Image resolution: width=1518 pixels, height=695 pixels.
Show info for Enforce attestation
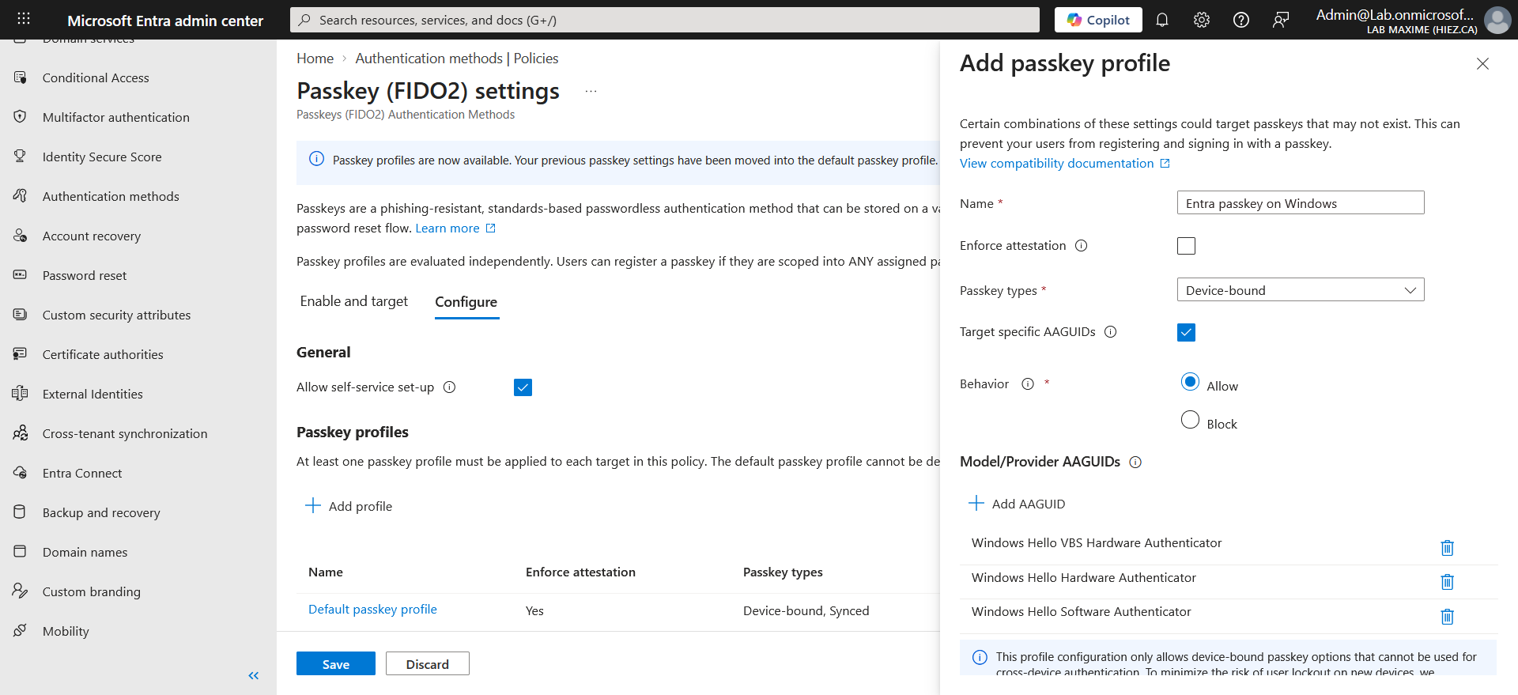pyautogui.click(x=1082, y=246)
